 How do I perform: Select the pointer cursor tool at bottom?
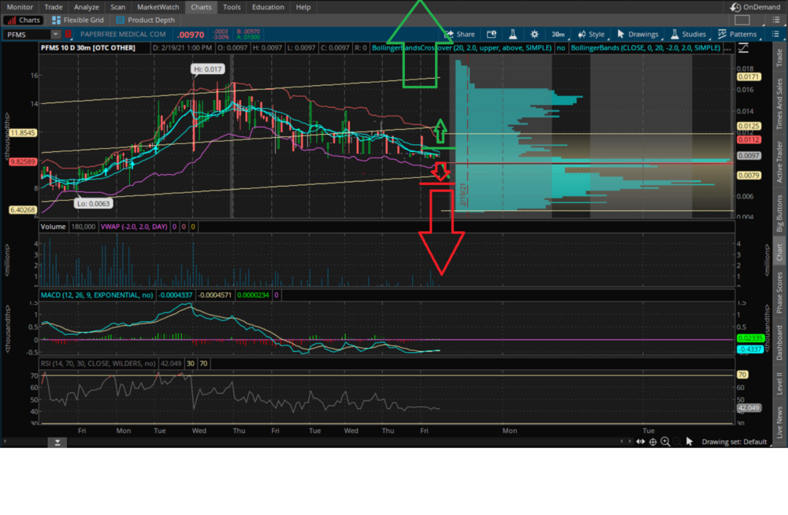[x=689, y=442]
